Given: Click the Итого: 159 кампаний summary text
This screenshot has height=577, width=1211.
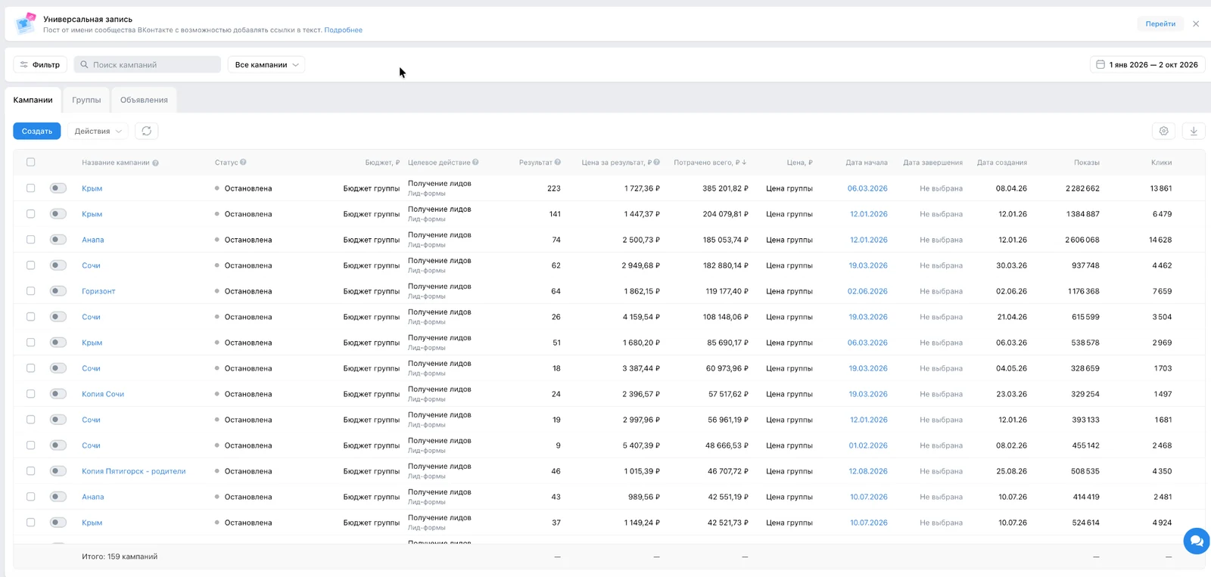Looking at the screenshot, I should click(x=120, y=557).
